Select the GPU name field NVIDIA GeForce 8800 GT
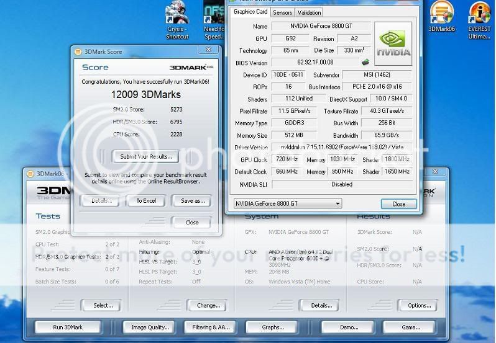 point(321,26)
